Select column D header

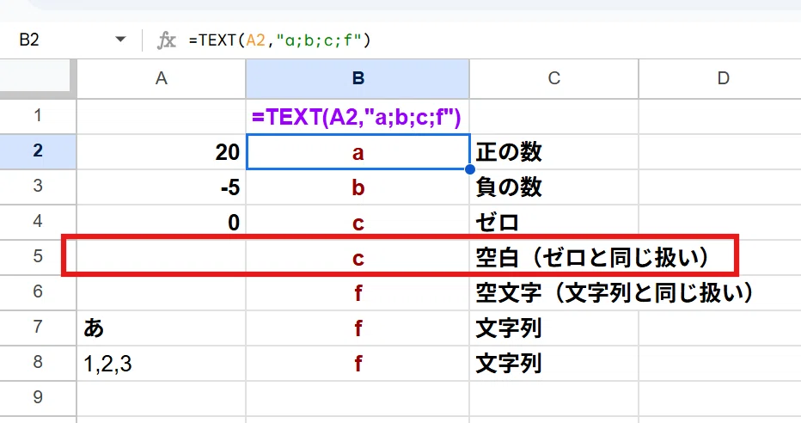pyautogui.click(x=720, y=79)
